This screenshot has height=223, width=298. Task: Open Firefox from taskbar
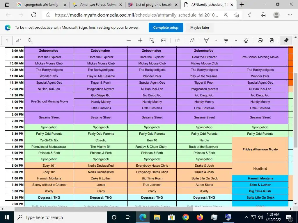click(200, 217)
